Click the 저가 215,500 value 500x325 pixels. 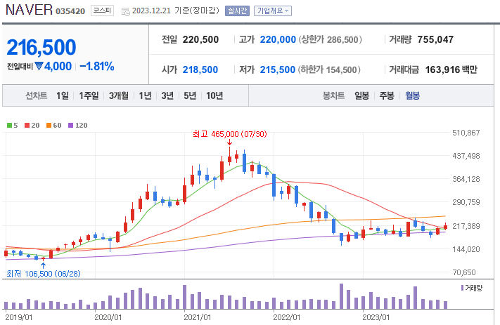point(277,69)
